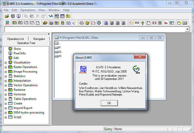Click the Map View eye icon

click(x=57, y=23)
